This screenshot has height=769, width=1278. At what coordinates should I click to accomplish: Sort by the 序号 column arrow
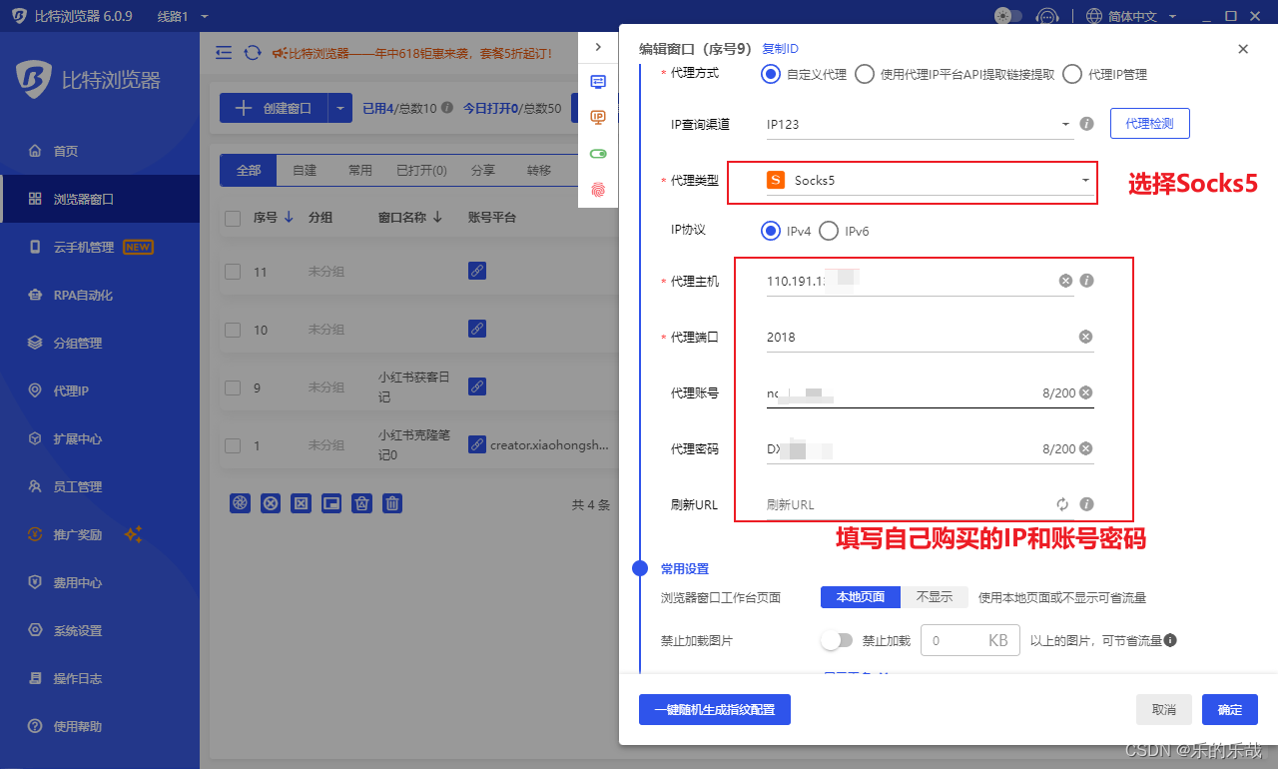(x=289, y=217)
